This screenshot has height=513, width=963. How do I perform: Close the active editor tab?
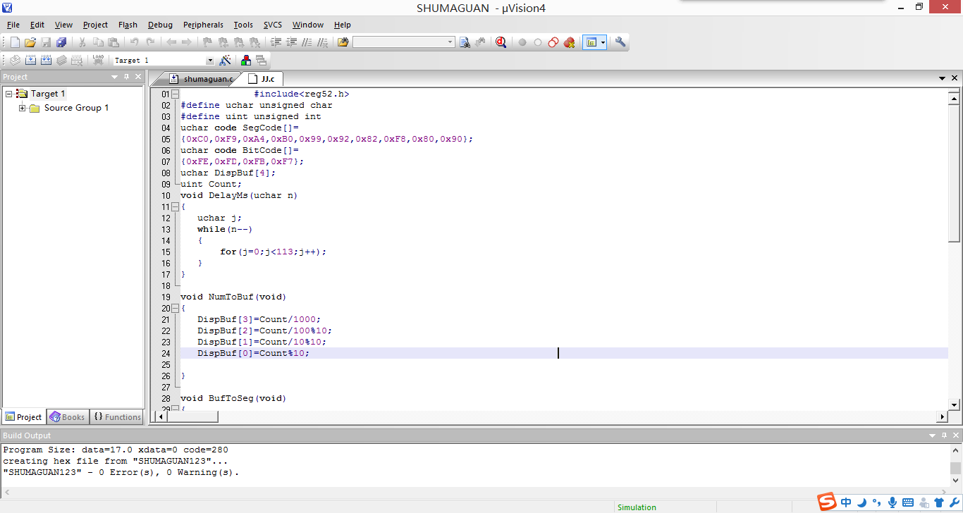pyautogui.click(x=955, y=78)
